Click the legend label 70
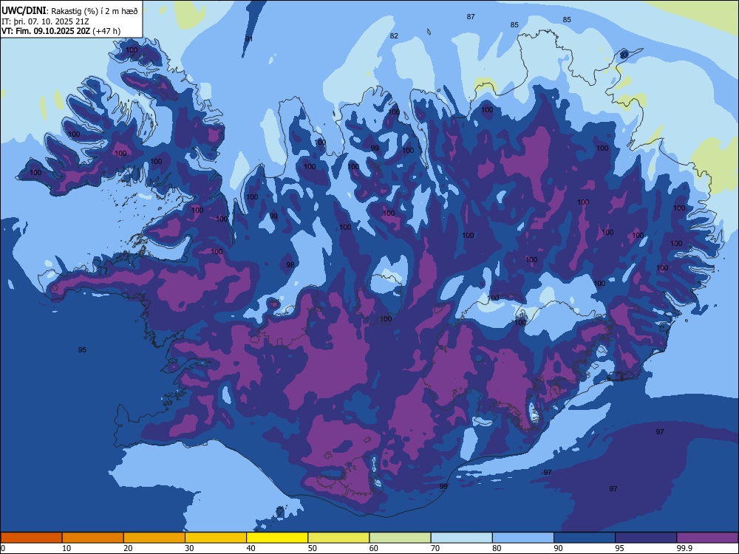This screenshot has width=739, height=554. (435, 548)
